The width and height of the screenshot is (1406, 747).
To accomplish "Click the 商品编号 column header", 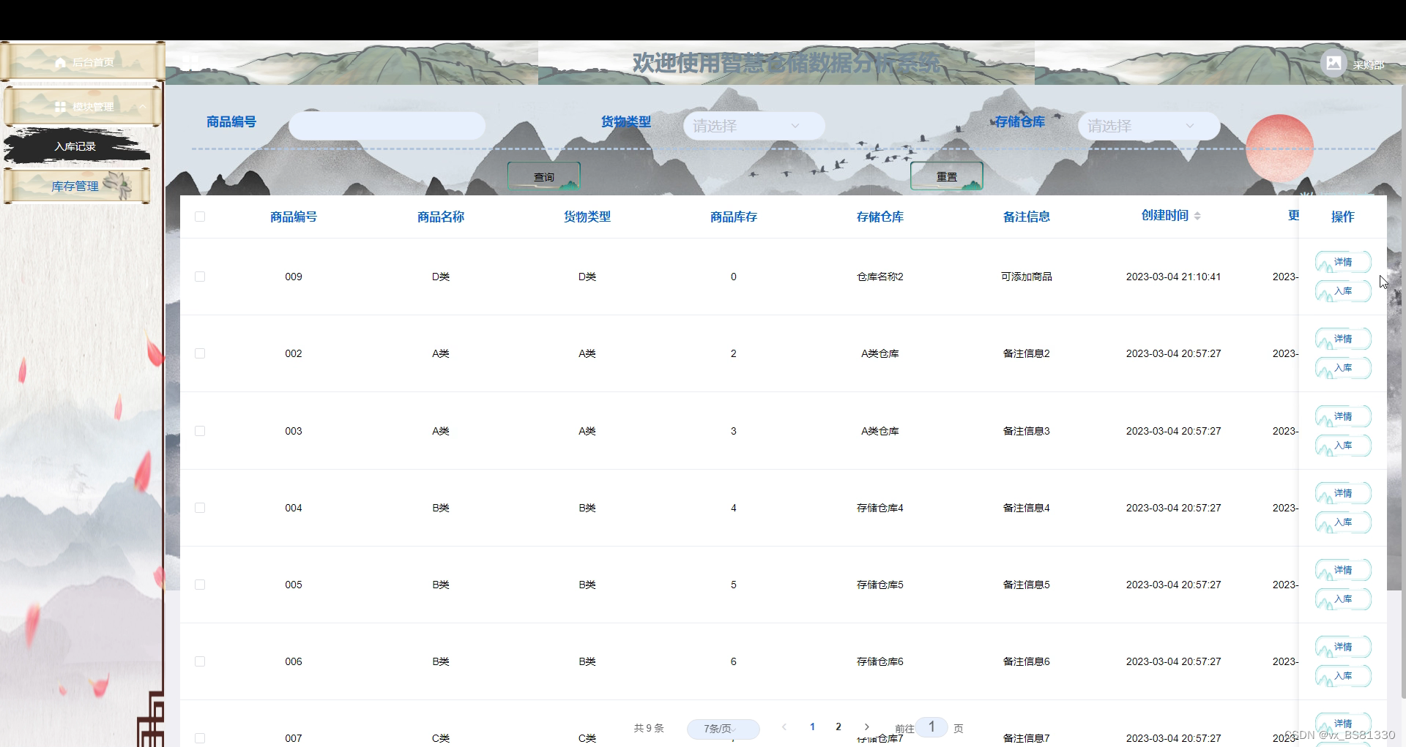I will 294,217.
